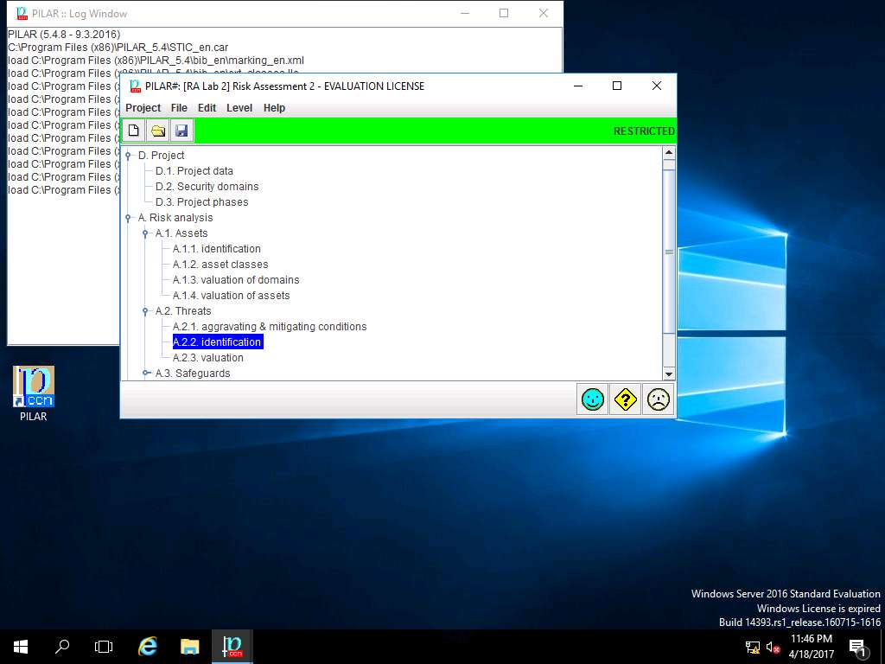Open the Level menu
885x664 pixels.
point(239,108)
